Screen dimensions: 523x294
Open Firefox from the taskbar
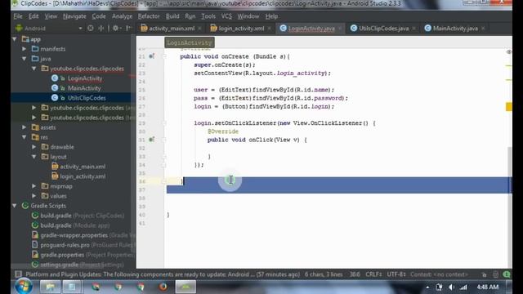(x=163, y=287)
